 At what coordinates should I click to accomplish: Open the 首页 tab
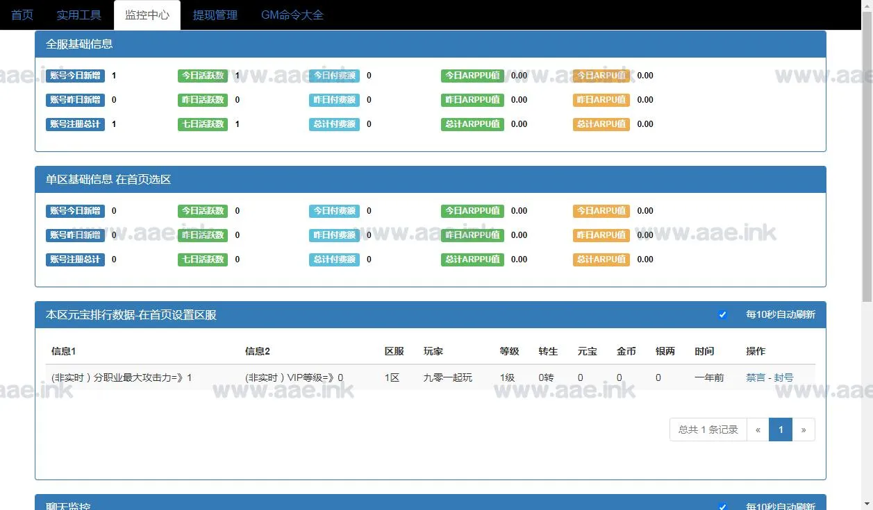(22, 15)
